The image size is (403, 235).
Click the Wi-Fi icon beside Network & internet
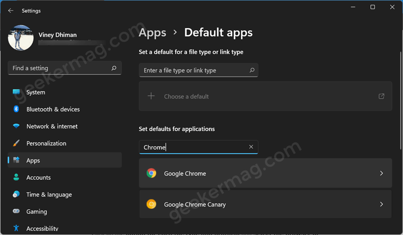click(16, 126)
